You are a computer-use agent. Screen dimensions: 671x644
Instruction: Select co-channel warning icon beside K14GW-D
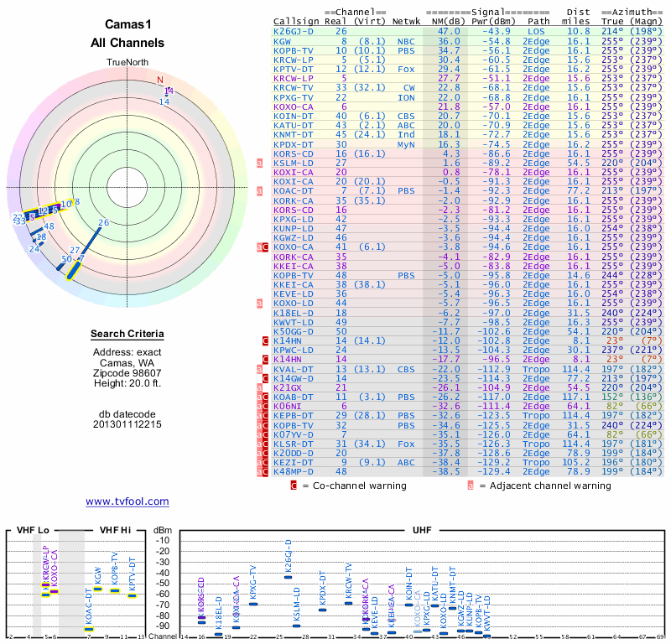coord(264,377)
